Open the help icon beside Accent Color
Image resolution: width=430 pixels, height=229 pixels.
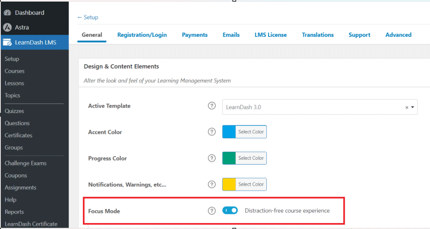(x=212, y=132)
